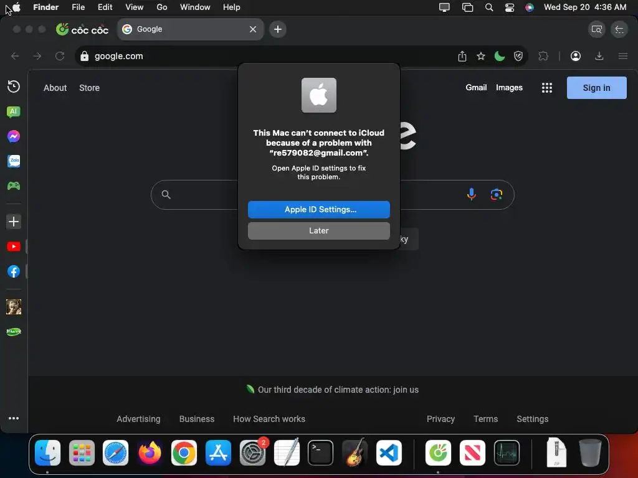Open the Google apps grid
Image resolution: width=638 pixels, height=478 pixels.
point(547,88)
